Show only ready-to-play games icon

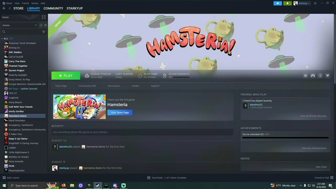point(45,25)
